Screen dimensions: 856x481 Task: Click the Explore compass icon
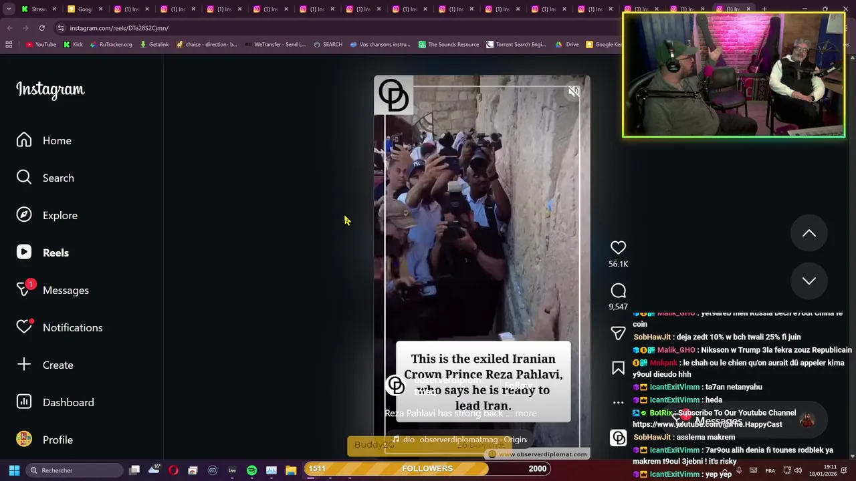click(24, 214)
